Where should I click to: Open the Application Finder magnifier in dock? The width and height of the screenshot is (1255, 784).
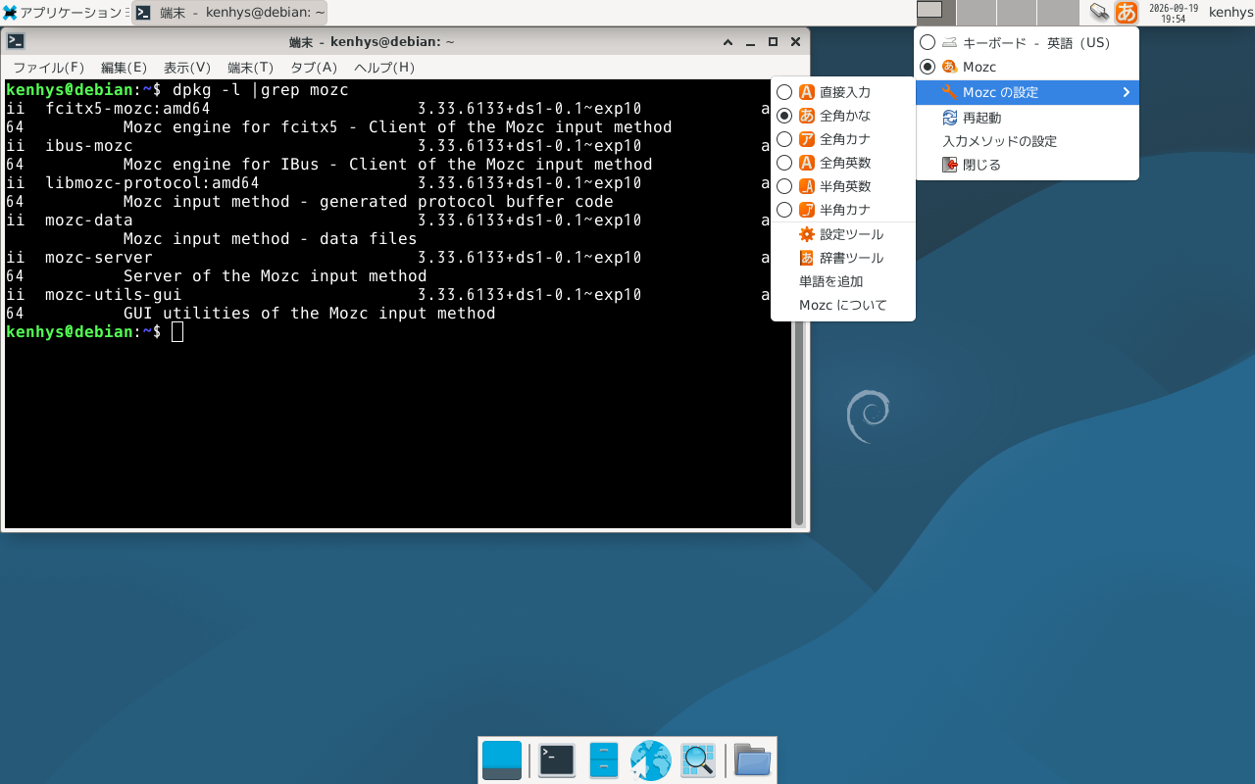click(x=698, y=760)
